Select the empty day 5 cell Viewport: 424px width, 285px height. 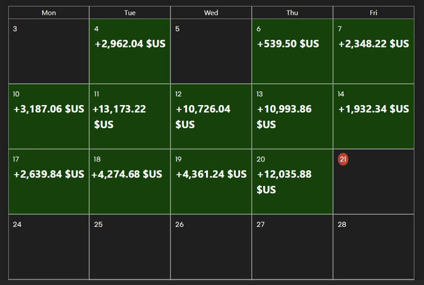pos(211,52)
